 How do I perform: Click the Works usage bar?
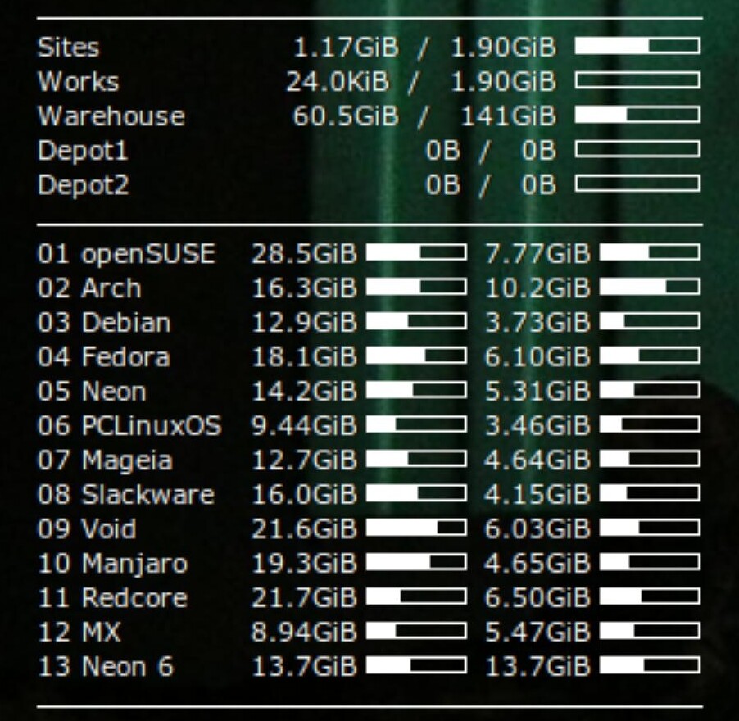(637, 80)
